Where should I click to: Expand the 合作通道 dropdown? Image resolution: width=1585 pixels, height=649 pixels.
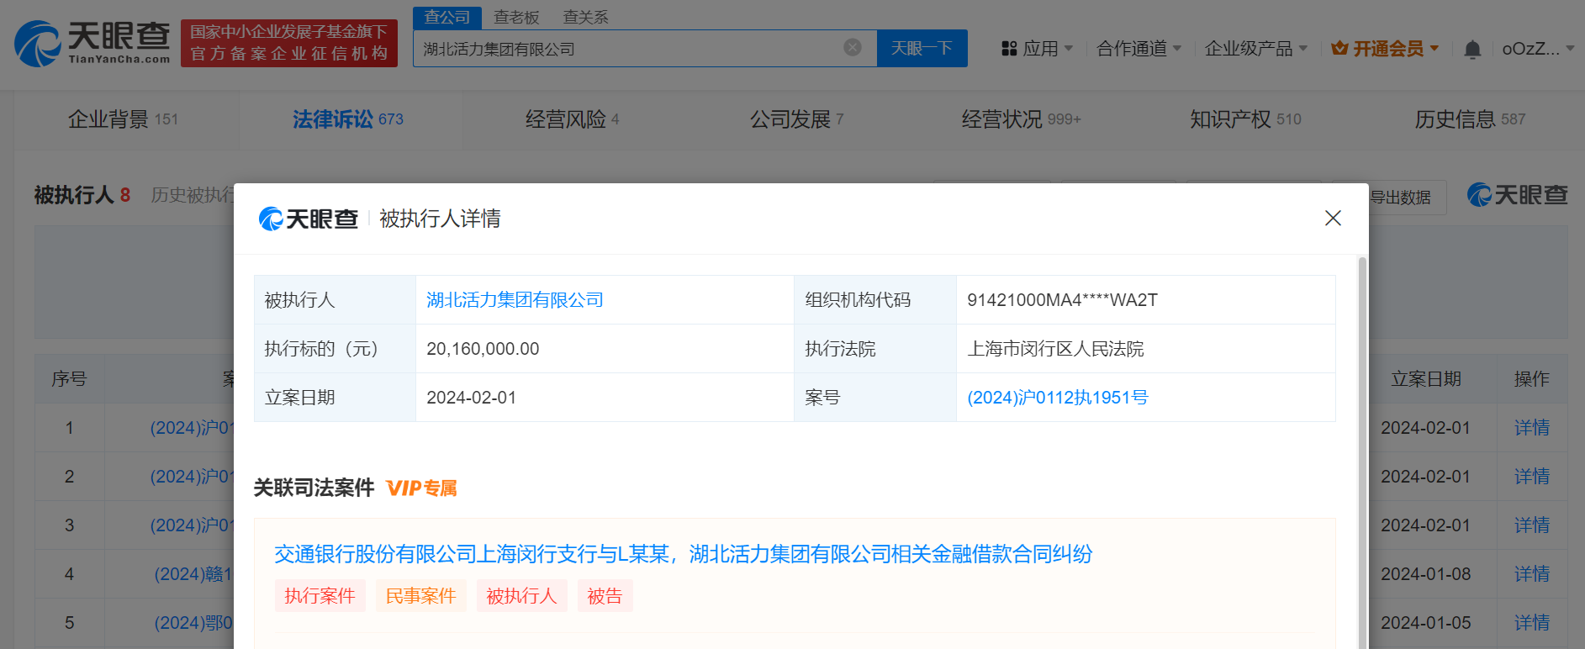click(x=1139, y=49)
